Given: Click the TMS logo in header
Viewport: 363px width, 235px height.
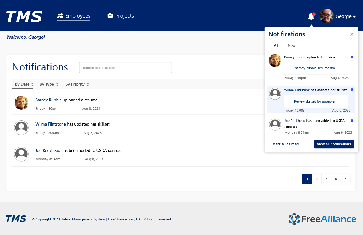Looking at the screenshot, I should 24,16.
